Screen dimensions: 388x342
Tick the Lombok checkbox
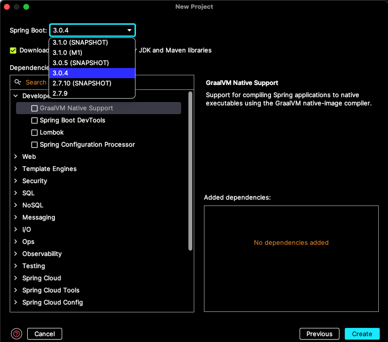pyautogui.click(x=34, y=133)
